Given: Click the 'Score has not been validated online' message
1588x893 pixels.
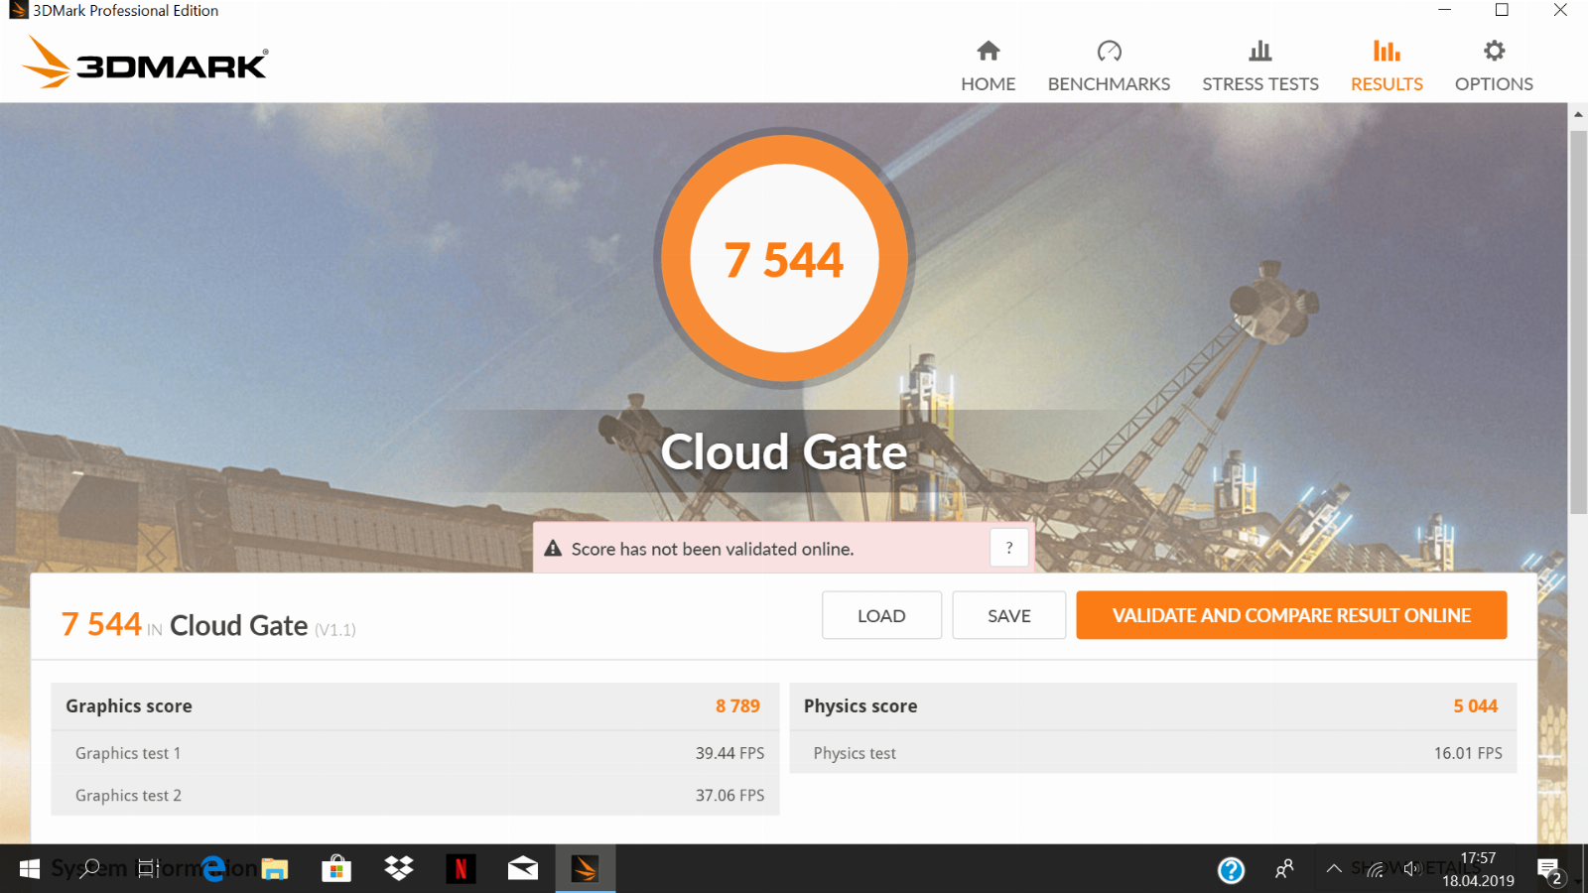Looking at the screenshot, I should tap(712, 549).
